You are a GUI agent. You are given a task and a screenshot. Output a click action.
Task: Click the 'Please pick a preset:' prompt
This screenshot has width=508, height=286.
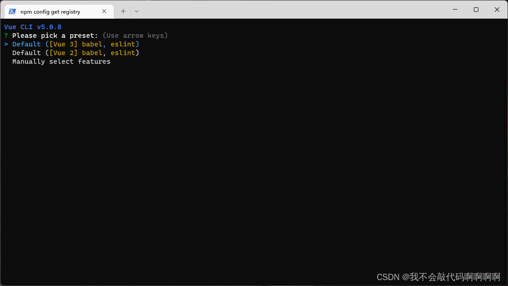55,36
